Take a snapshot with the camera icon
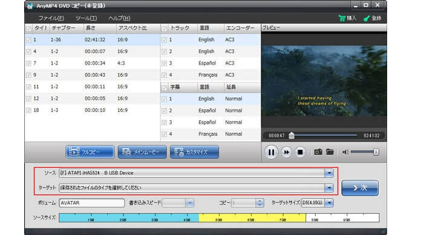421x235 pixels. click(318, 152)
